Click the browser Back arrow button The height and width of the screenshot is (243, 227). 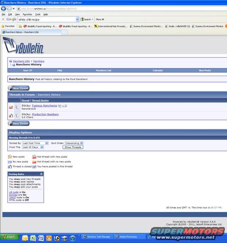[x=3, y=9]
